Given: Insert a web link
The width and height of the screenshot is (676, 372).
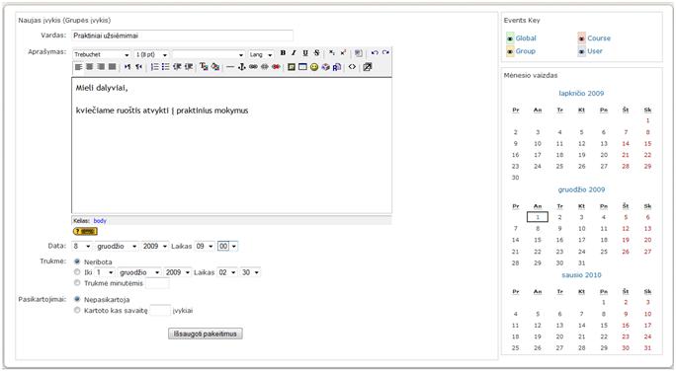Looking at the screenshot, I should tap(253, 67).
